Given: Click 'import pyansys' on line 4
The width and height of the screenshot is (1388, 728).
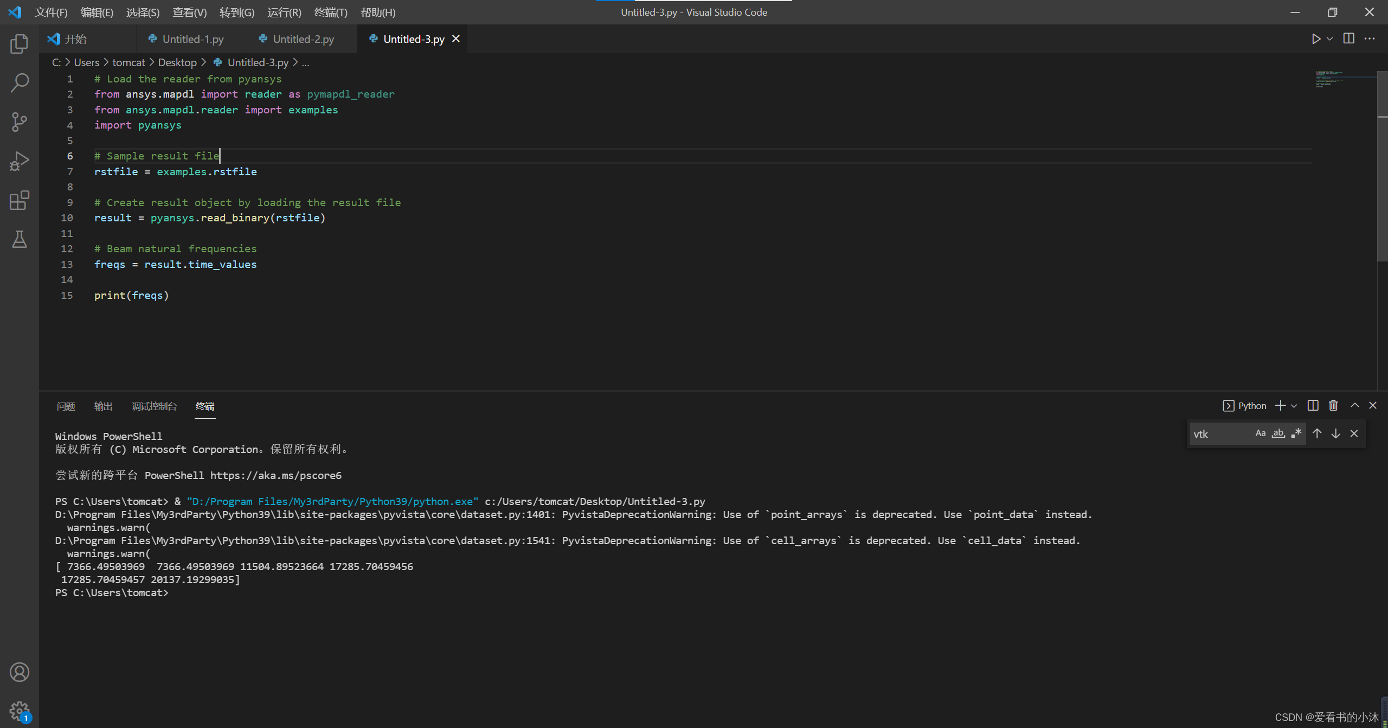Looking at the screenshot, I should (138, 125).
